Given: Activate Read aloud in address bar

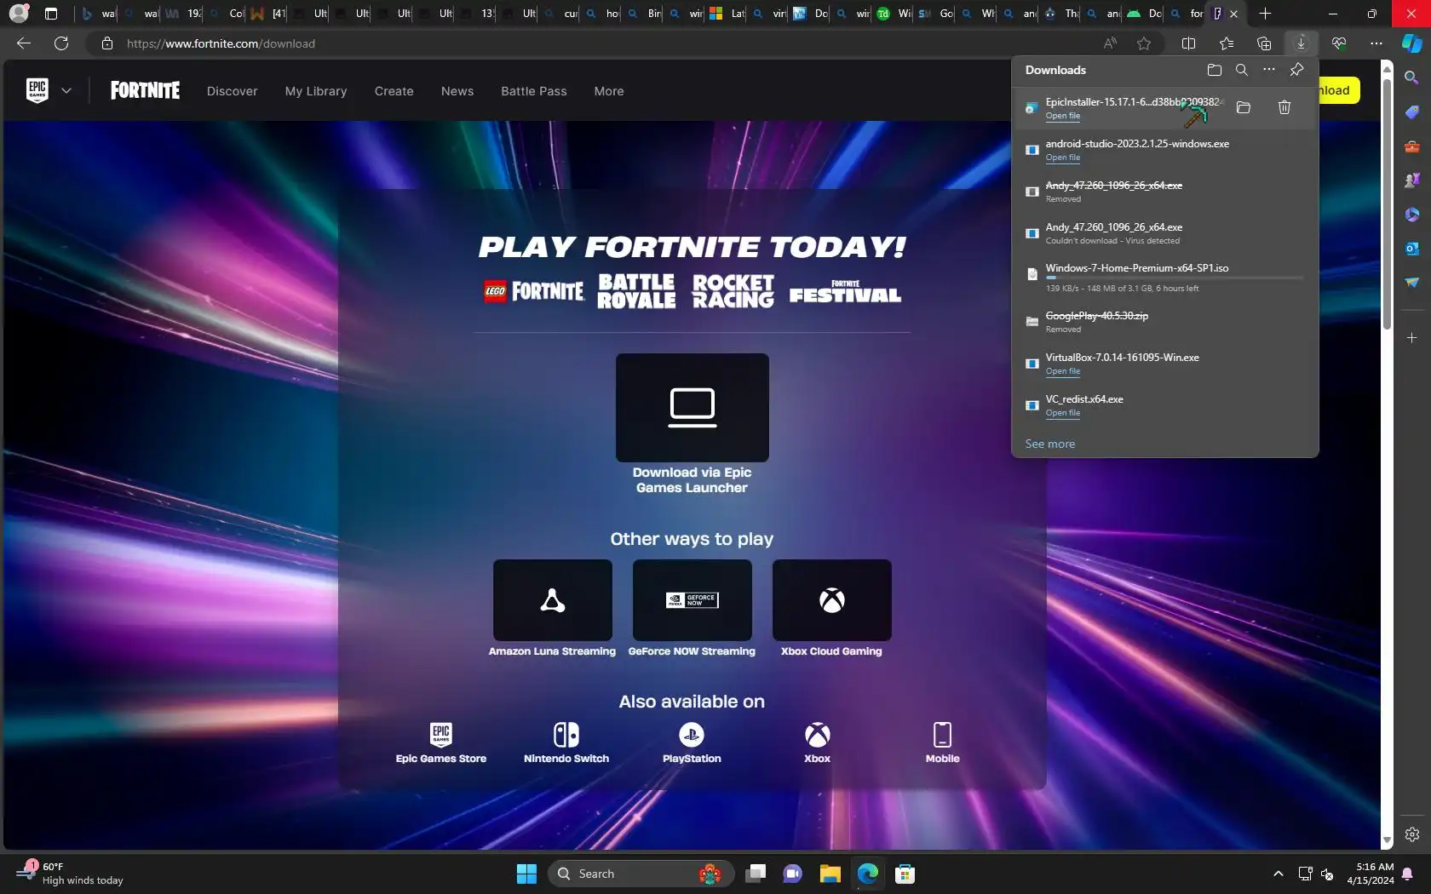Looking at the screenshot, I should (x=1110, y=43).
